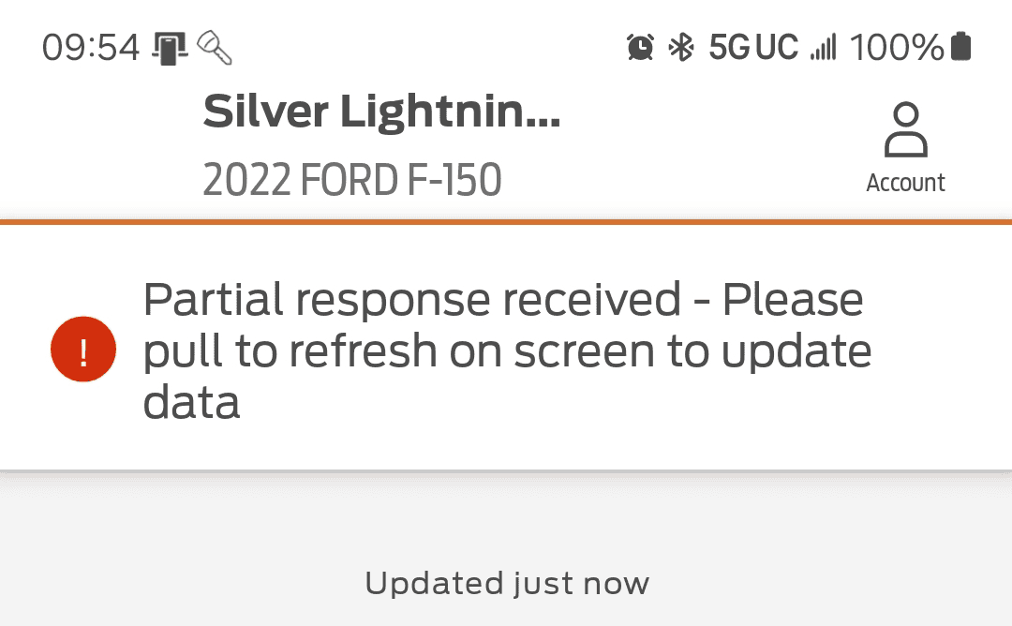
Task: Tap the word 'data' in error banner
Action: [x=191, y=402]
